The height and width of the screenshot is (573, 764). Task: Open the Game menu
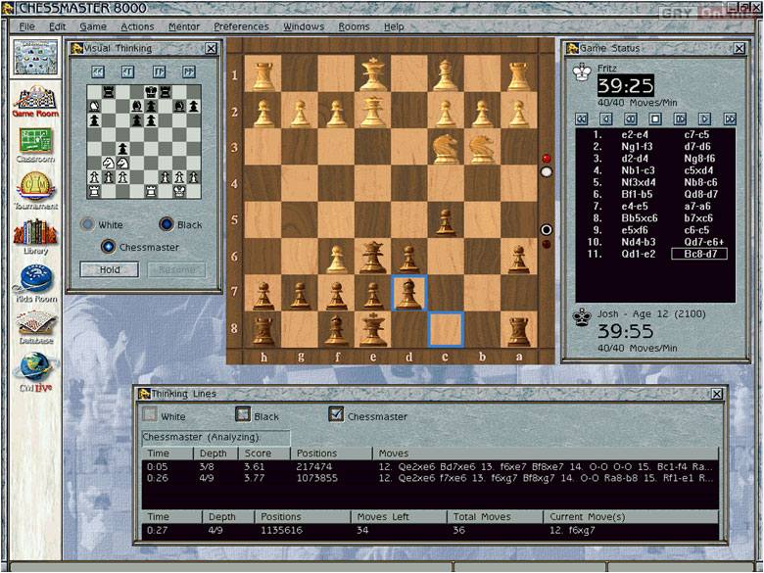tap(93, 26)
